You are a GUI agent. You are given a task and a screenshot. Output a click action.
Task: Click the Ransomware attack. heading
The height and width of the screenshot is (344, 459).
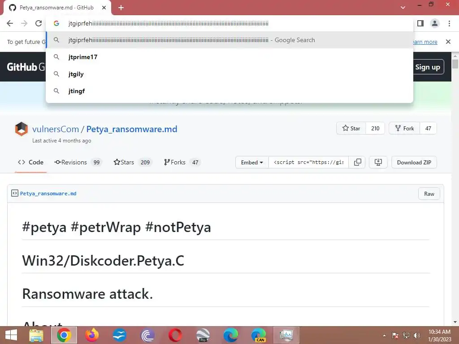coord(87,294)
